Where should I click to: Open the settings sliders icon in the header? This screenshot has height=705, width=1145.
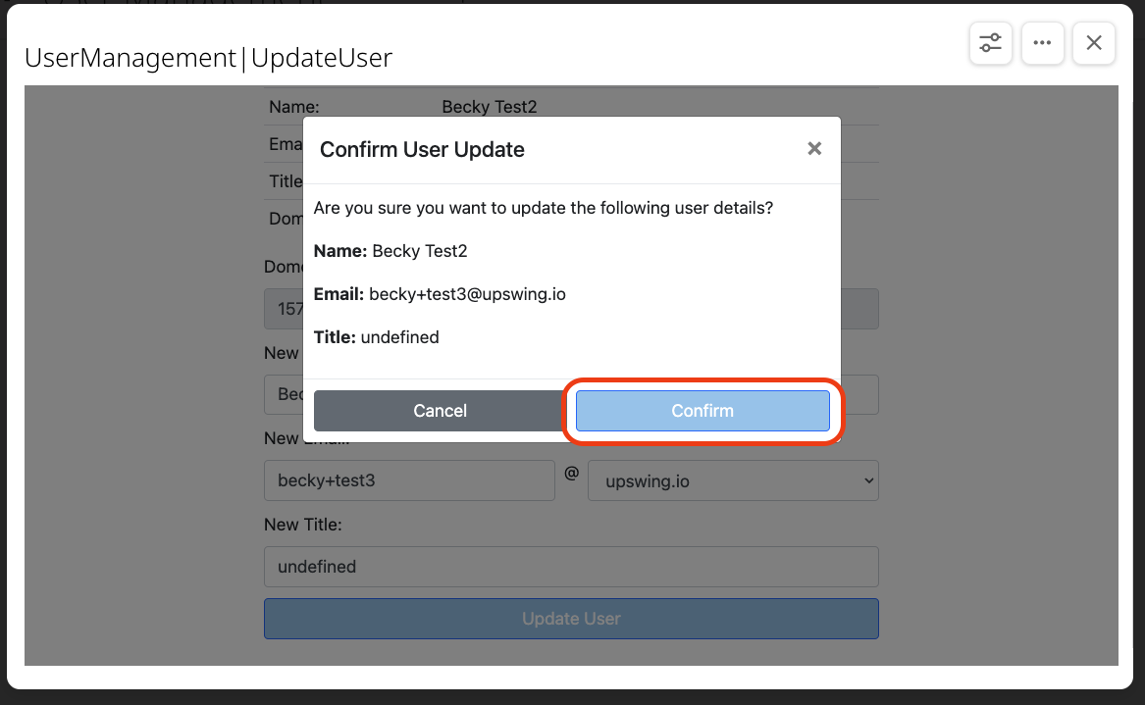[990, 43]
